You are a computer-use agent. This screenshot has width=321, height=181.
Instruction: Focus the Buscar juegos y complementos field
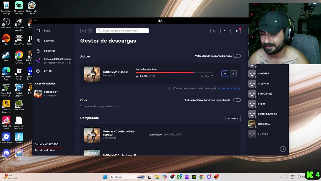(122, 31)
